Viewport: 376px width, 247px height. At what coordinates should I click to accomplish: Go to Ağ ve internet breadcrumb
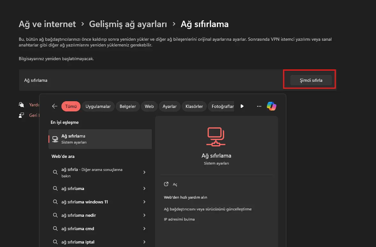tap(47, 24)
